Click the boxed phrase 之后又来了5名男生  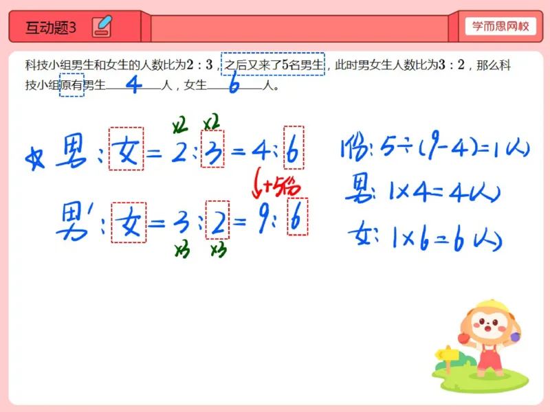(x=273, y=64)
